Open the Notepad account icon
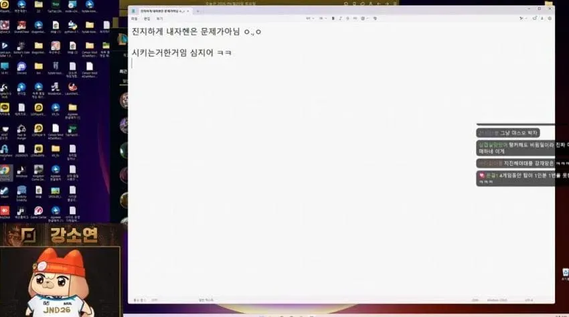 [x=542, y=18]
